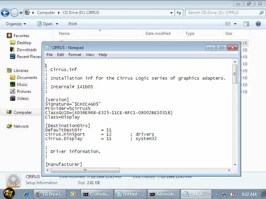The width and height of the screenshot is (266, 199).
Task: Open the Organize dropdown menu
Action: (16, 24)
